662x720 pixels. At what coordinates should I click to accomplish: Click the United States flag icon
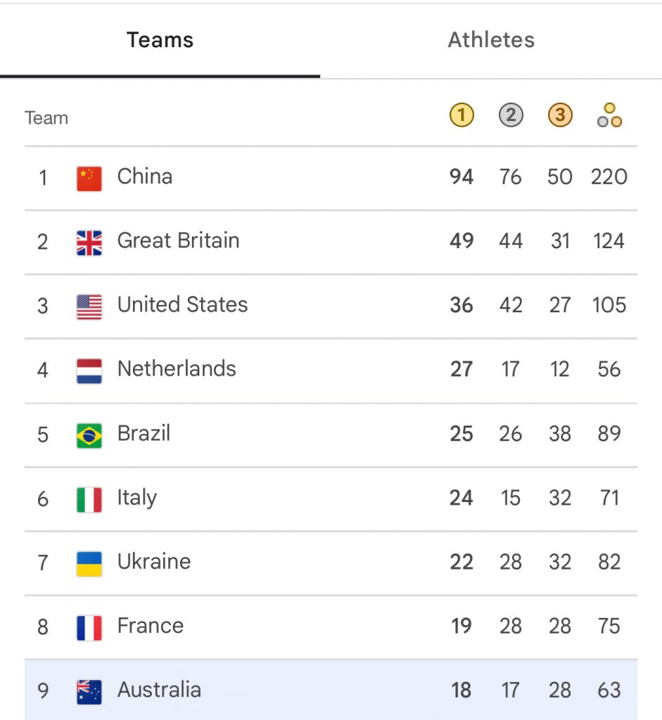89,307
